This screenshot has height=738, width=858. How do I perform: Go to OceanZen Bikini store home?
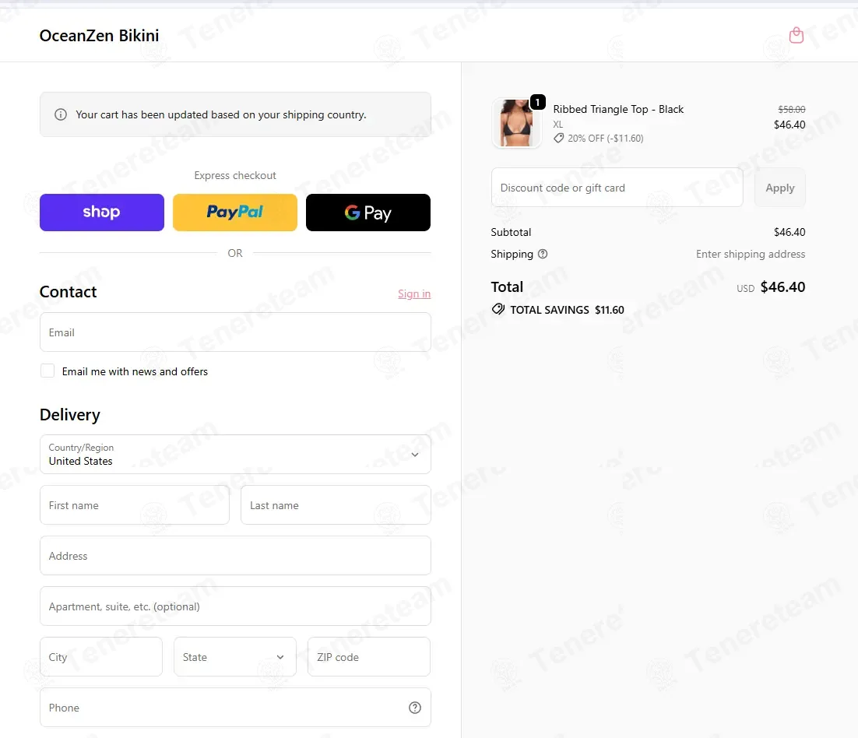(99, 36)
